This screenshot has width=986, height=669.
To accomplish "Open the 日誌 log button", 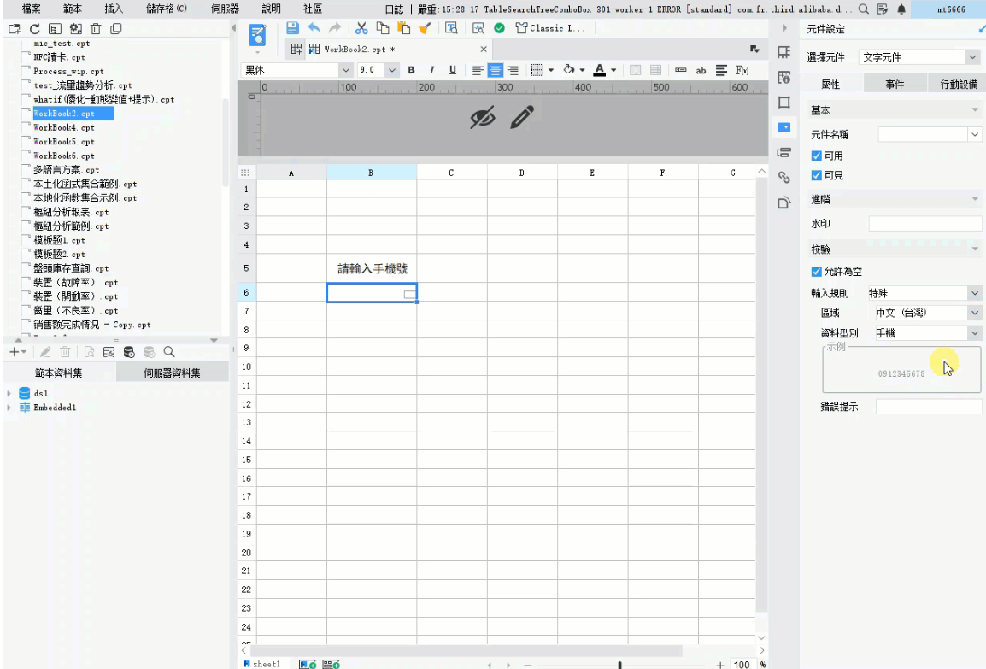I will pyautogui.click(x=394, y=9).
